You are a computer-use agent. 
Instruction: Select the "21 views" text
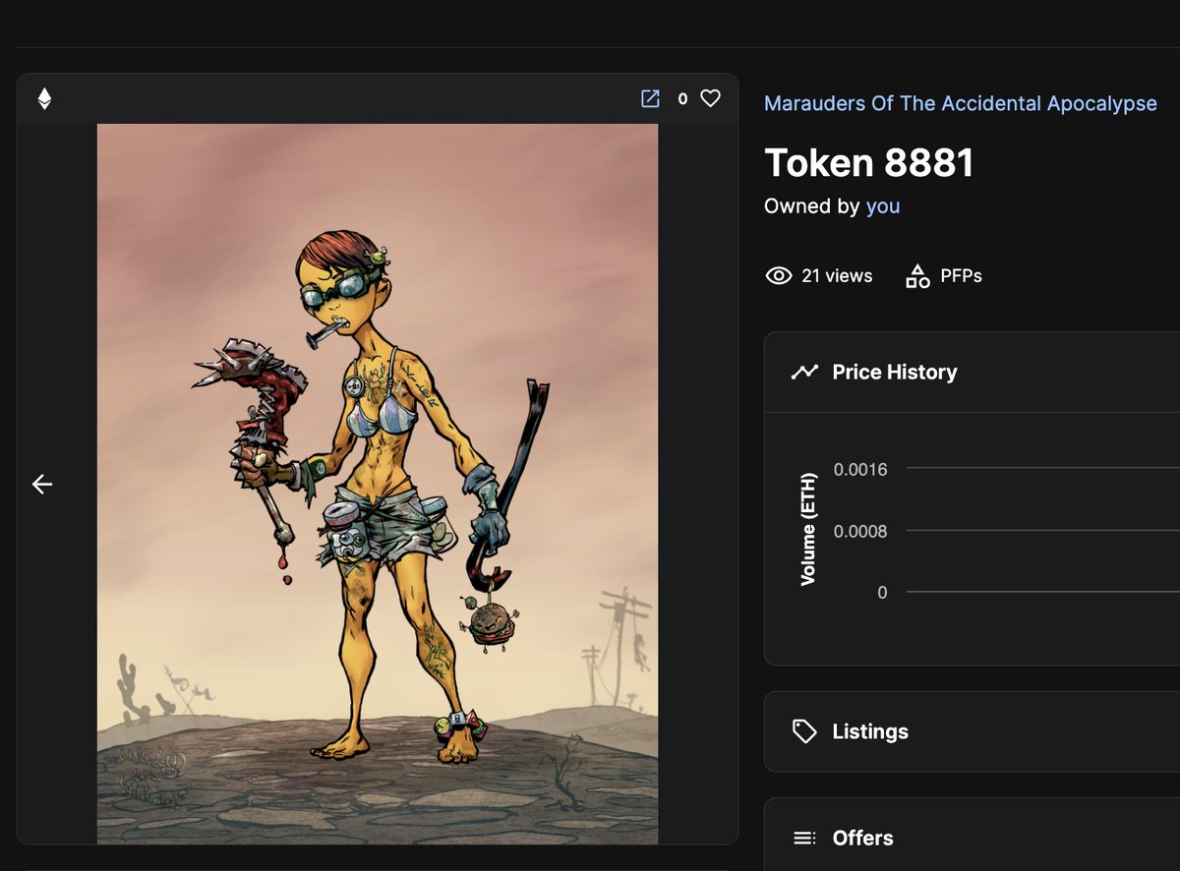[x=837, y=276]
